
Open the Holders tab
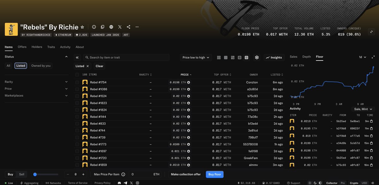click(37, 47)
